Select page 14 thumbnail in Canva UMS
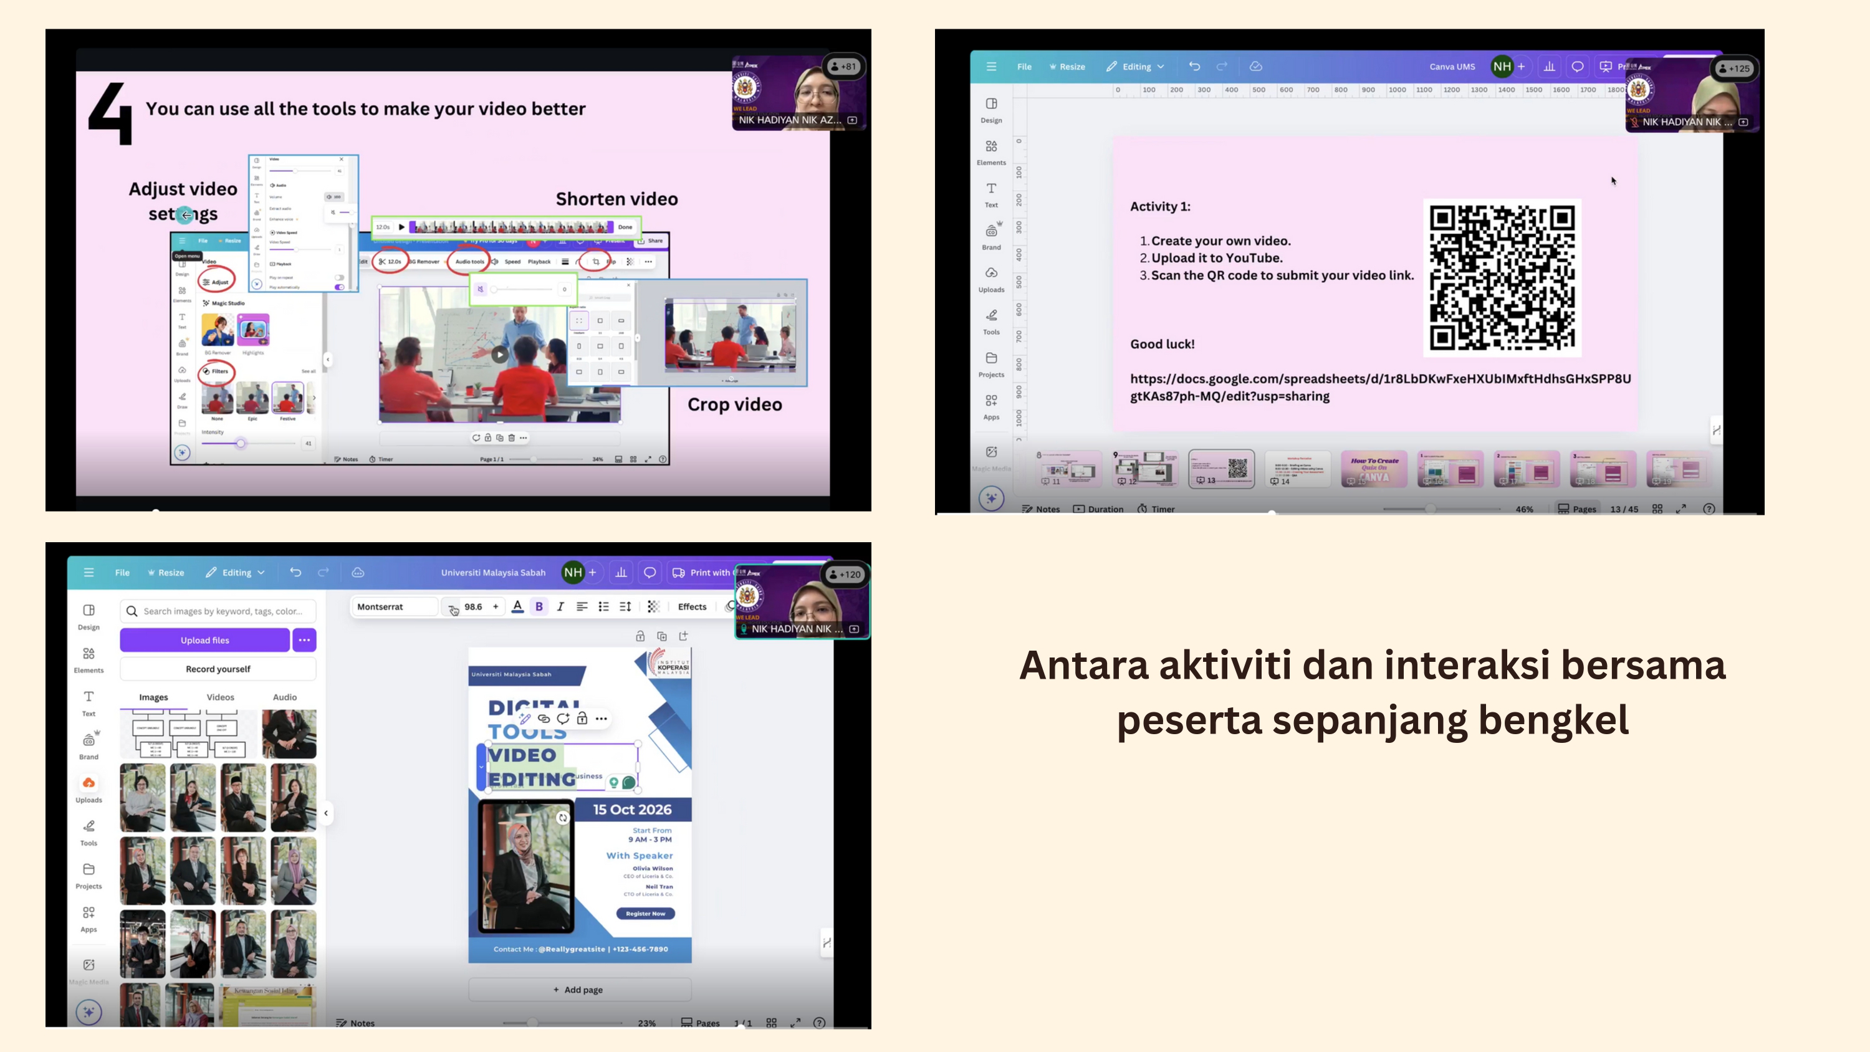This screenshot has width=1870, height=1052. (x=1297, y=468)
